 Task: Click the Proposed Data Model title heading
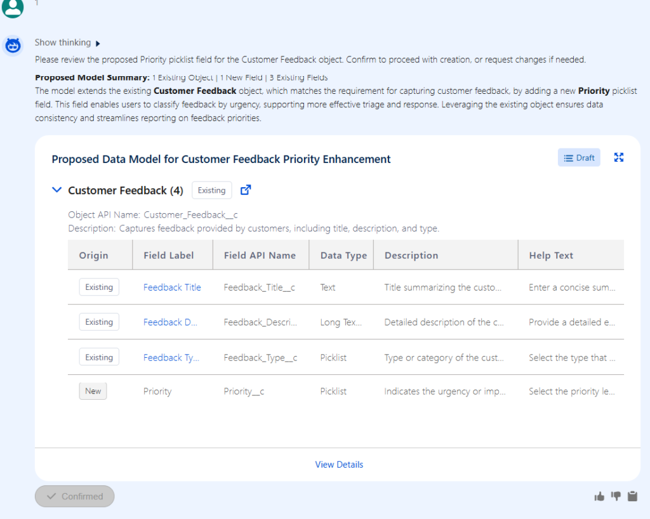221,159
